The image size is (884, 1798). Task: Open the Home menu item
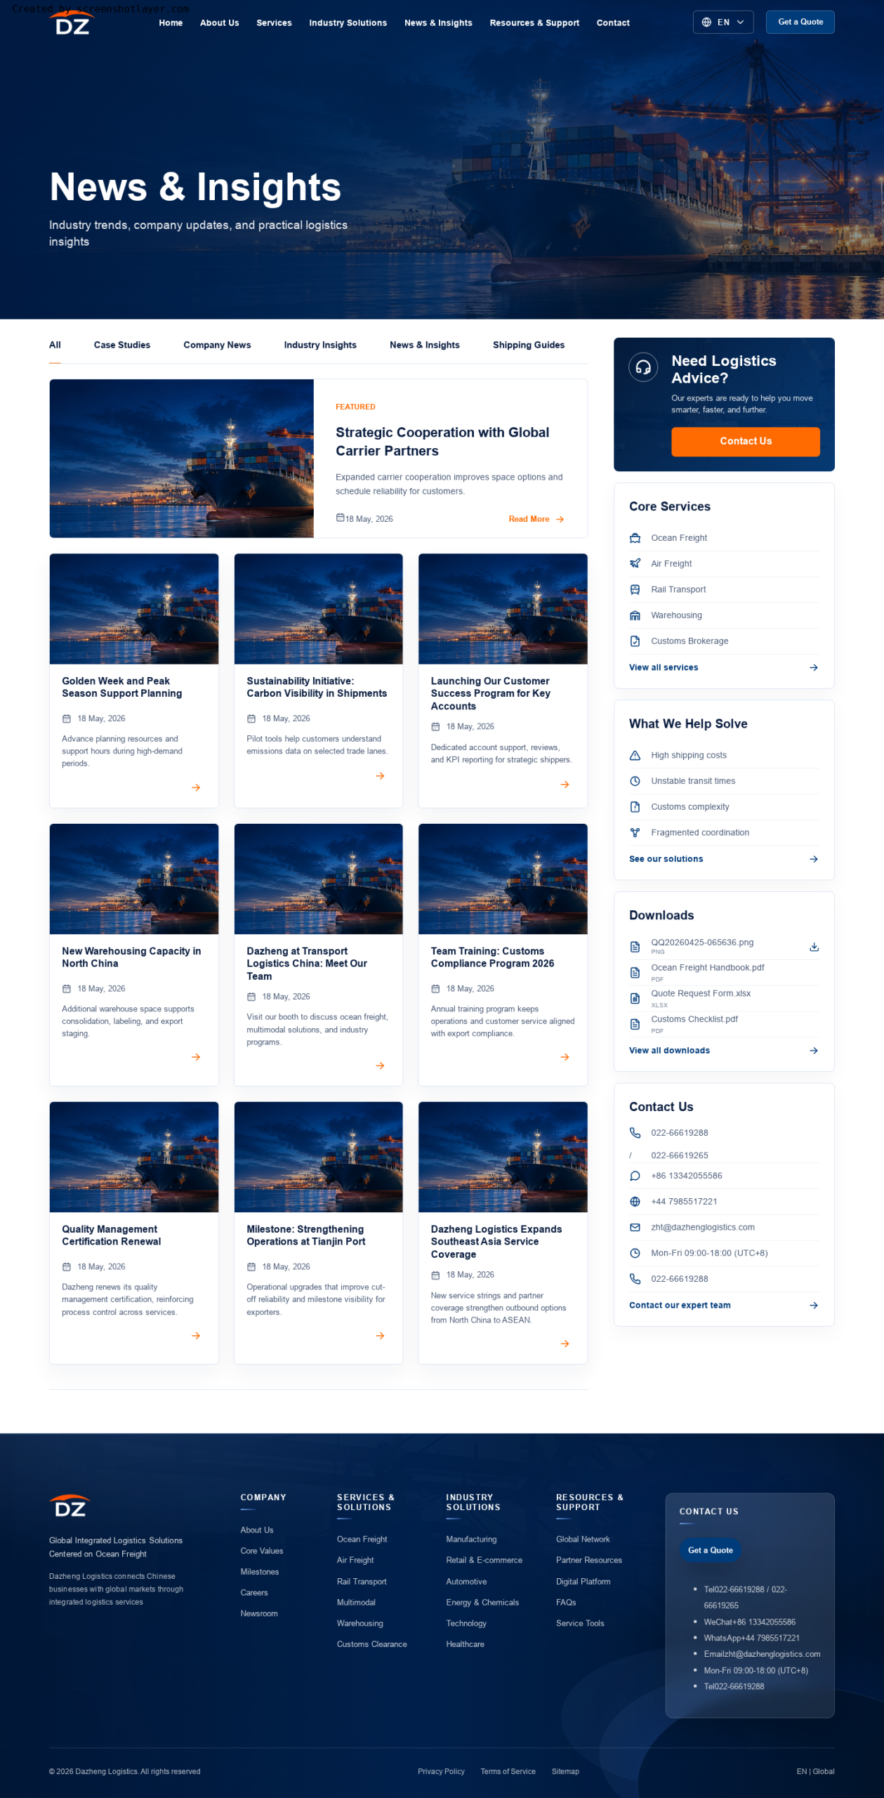[171, 22]
